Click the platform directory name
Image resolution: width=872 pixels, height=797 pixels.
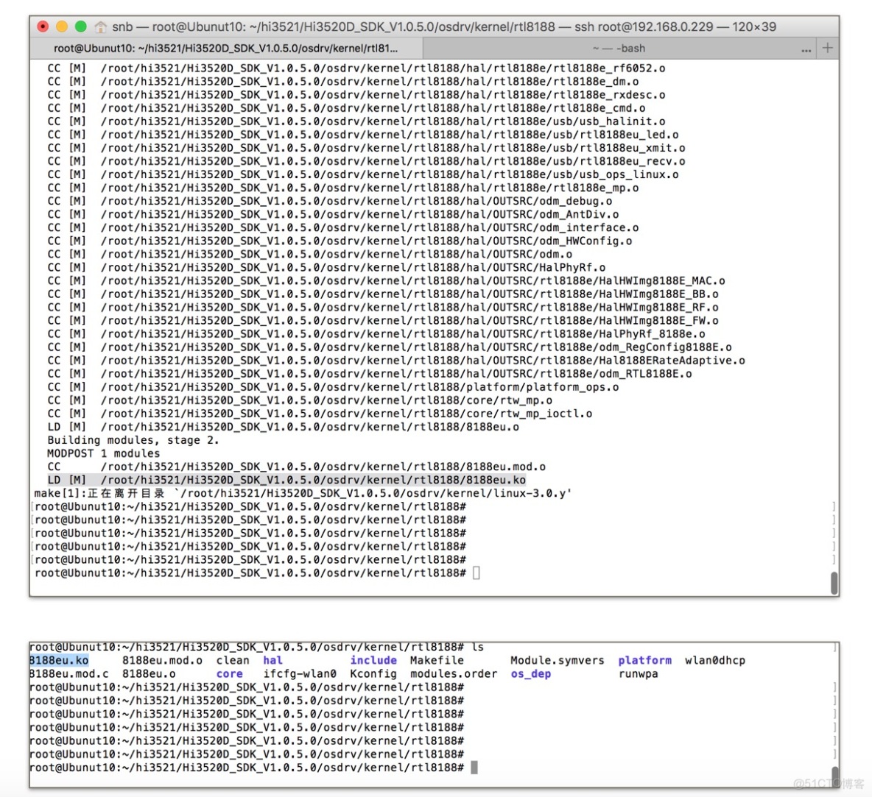(644, 660)
